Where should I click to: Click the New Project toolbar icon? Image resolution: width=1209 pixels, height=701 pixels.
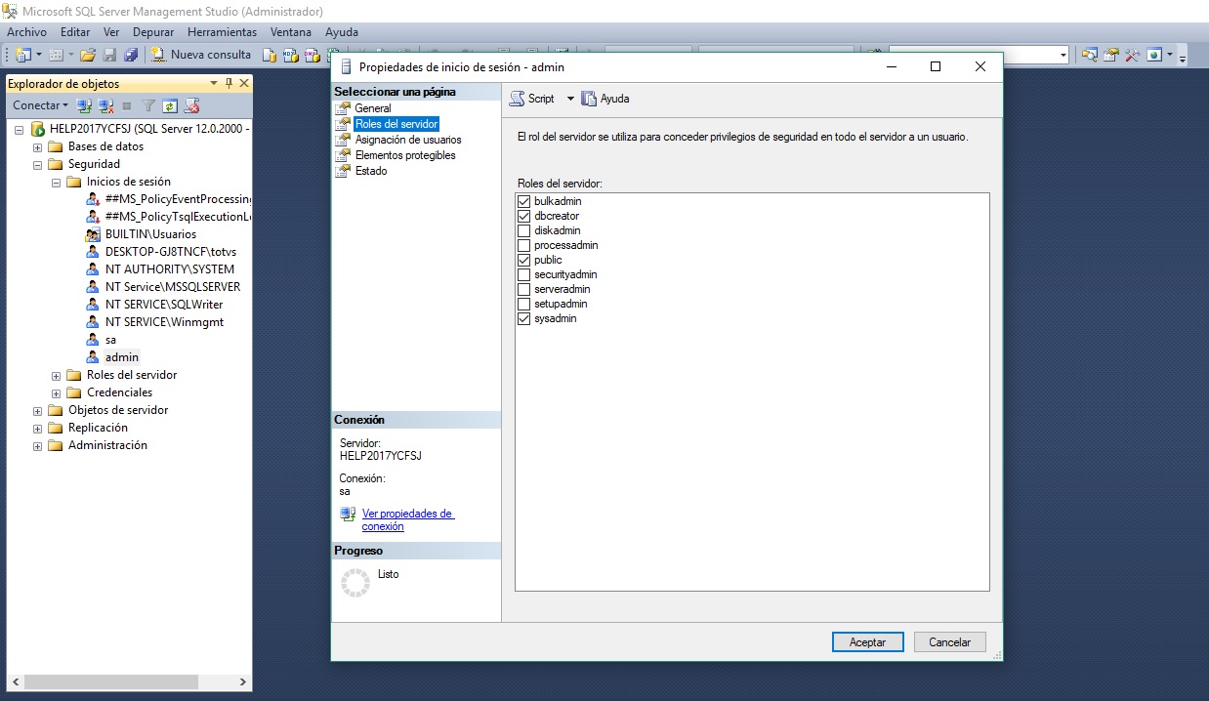coord(22,55)
